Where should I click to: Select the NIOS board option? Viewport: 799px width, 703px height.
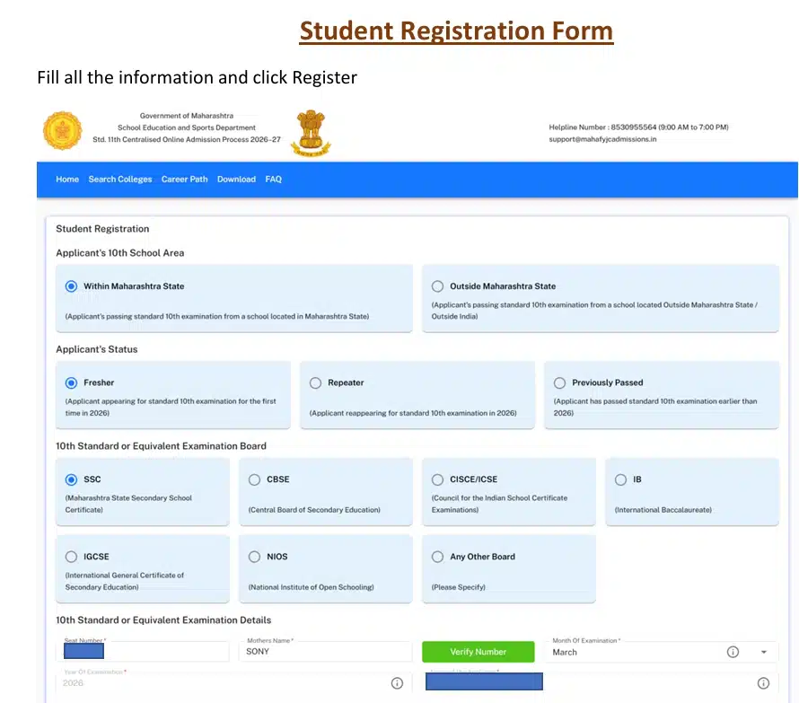(x=255, y=557)
